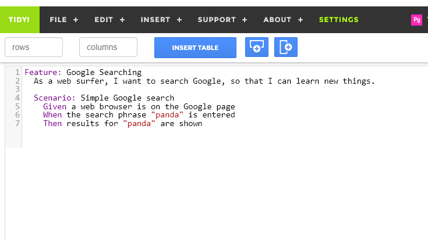
Task: Click the pink Pg icon
Action: pos(416,20)
